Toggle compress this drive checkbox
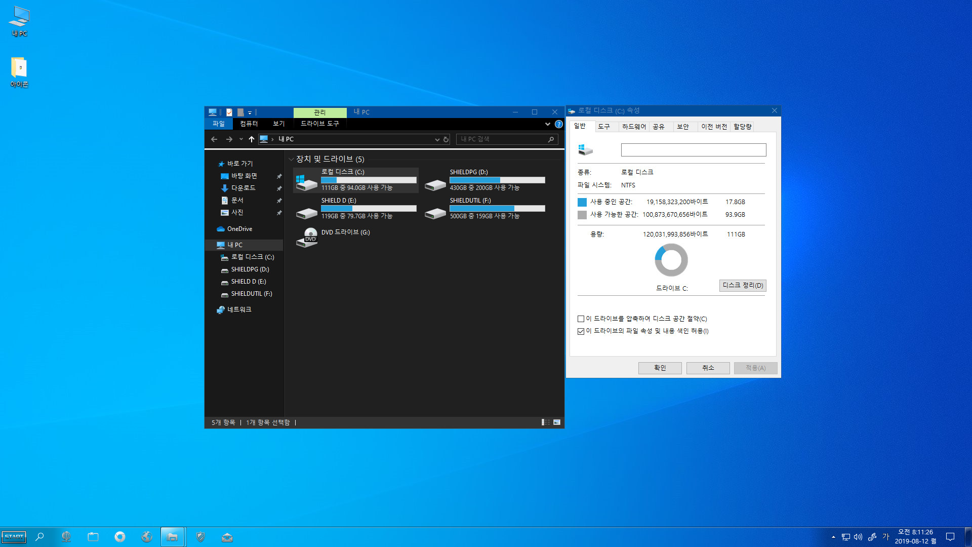The image size is (972, 547). click(x=581, y=319)
